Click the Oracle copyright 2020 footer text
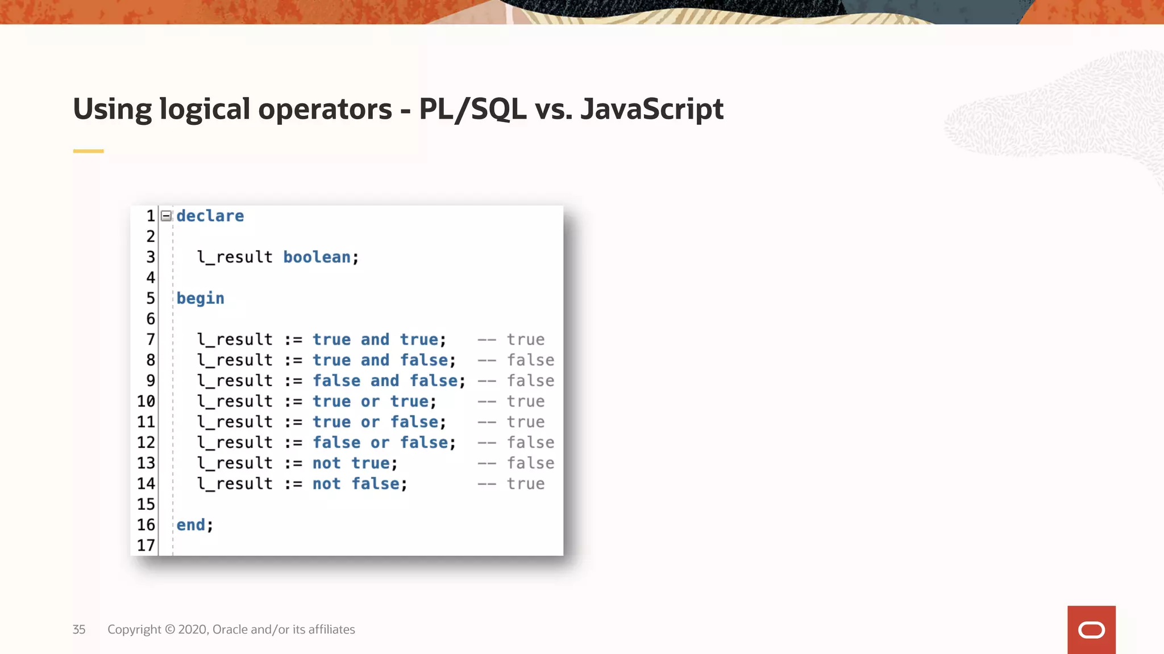 tap(231, 630)
